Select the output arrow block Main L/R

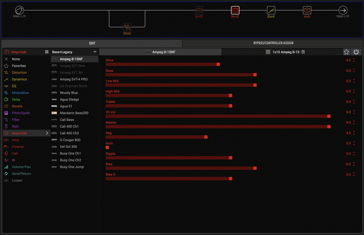click(343, 11)
